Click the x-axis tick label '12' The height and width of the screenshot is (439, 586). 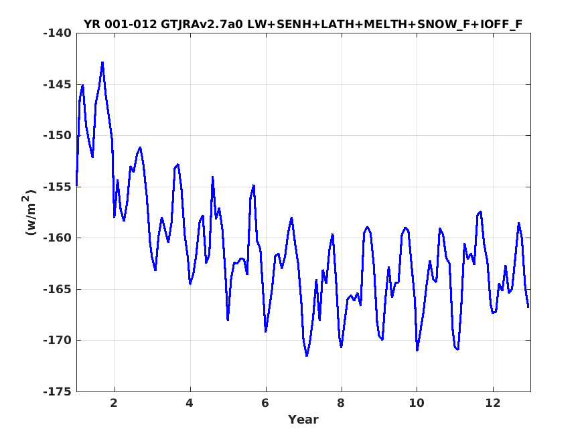492,403
